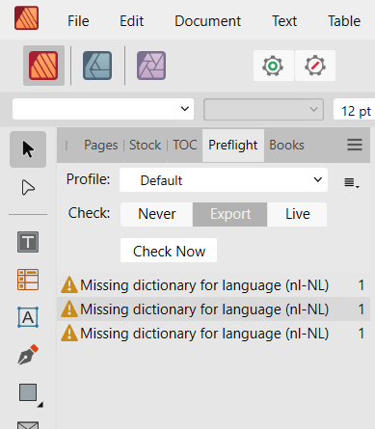The image size is (375, 429).
Task: Open the Document menu
Action: click(x=207, y=21)
